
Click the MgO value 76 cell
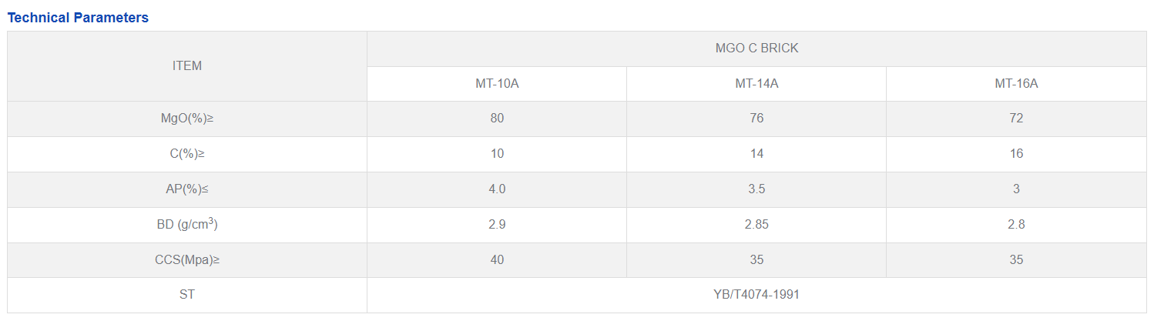(756, 119)
